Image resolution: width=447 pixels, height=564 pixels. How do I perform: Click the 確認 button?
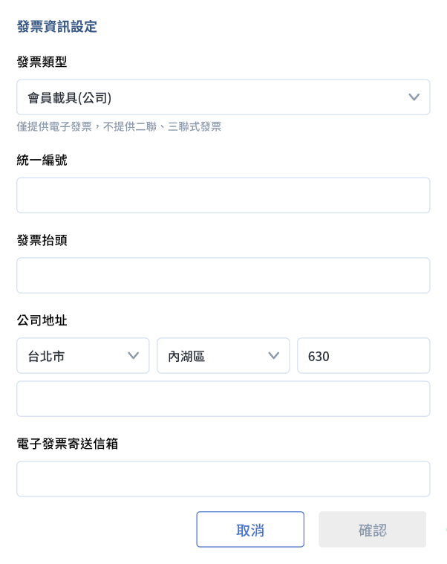point(372,530)
